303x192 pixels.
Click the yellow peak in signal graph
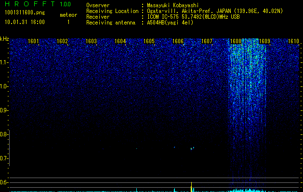191,187
